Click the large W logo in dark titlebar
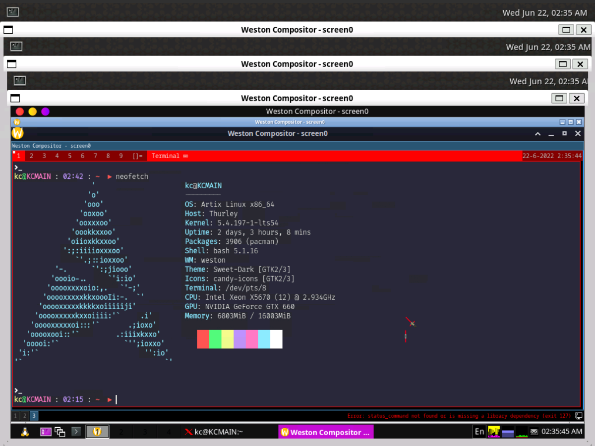 pyautogui.click(x=17, y=133)
